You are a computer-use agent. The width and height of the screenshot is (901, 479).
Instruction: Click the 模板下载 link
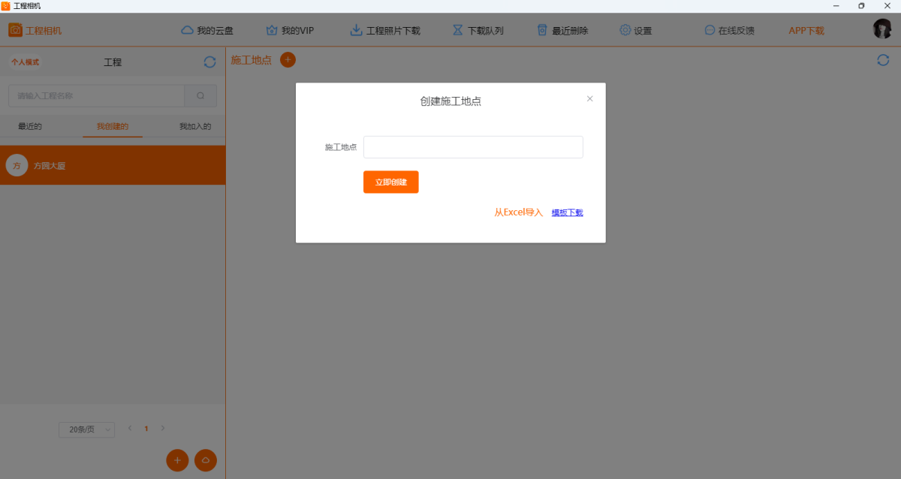[567, 212]
